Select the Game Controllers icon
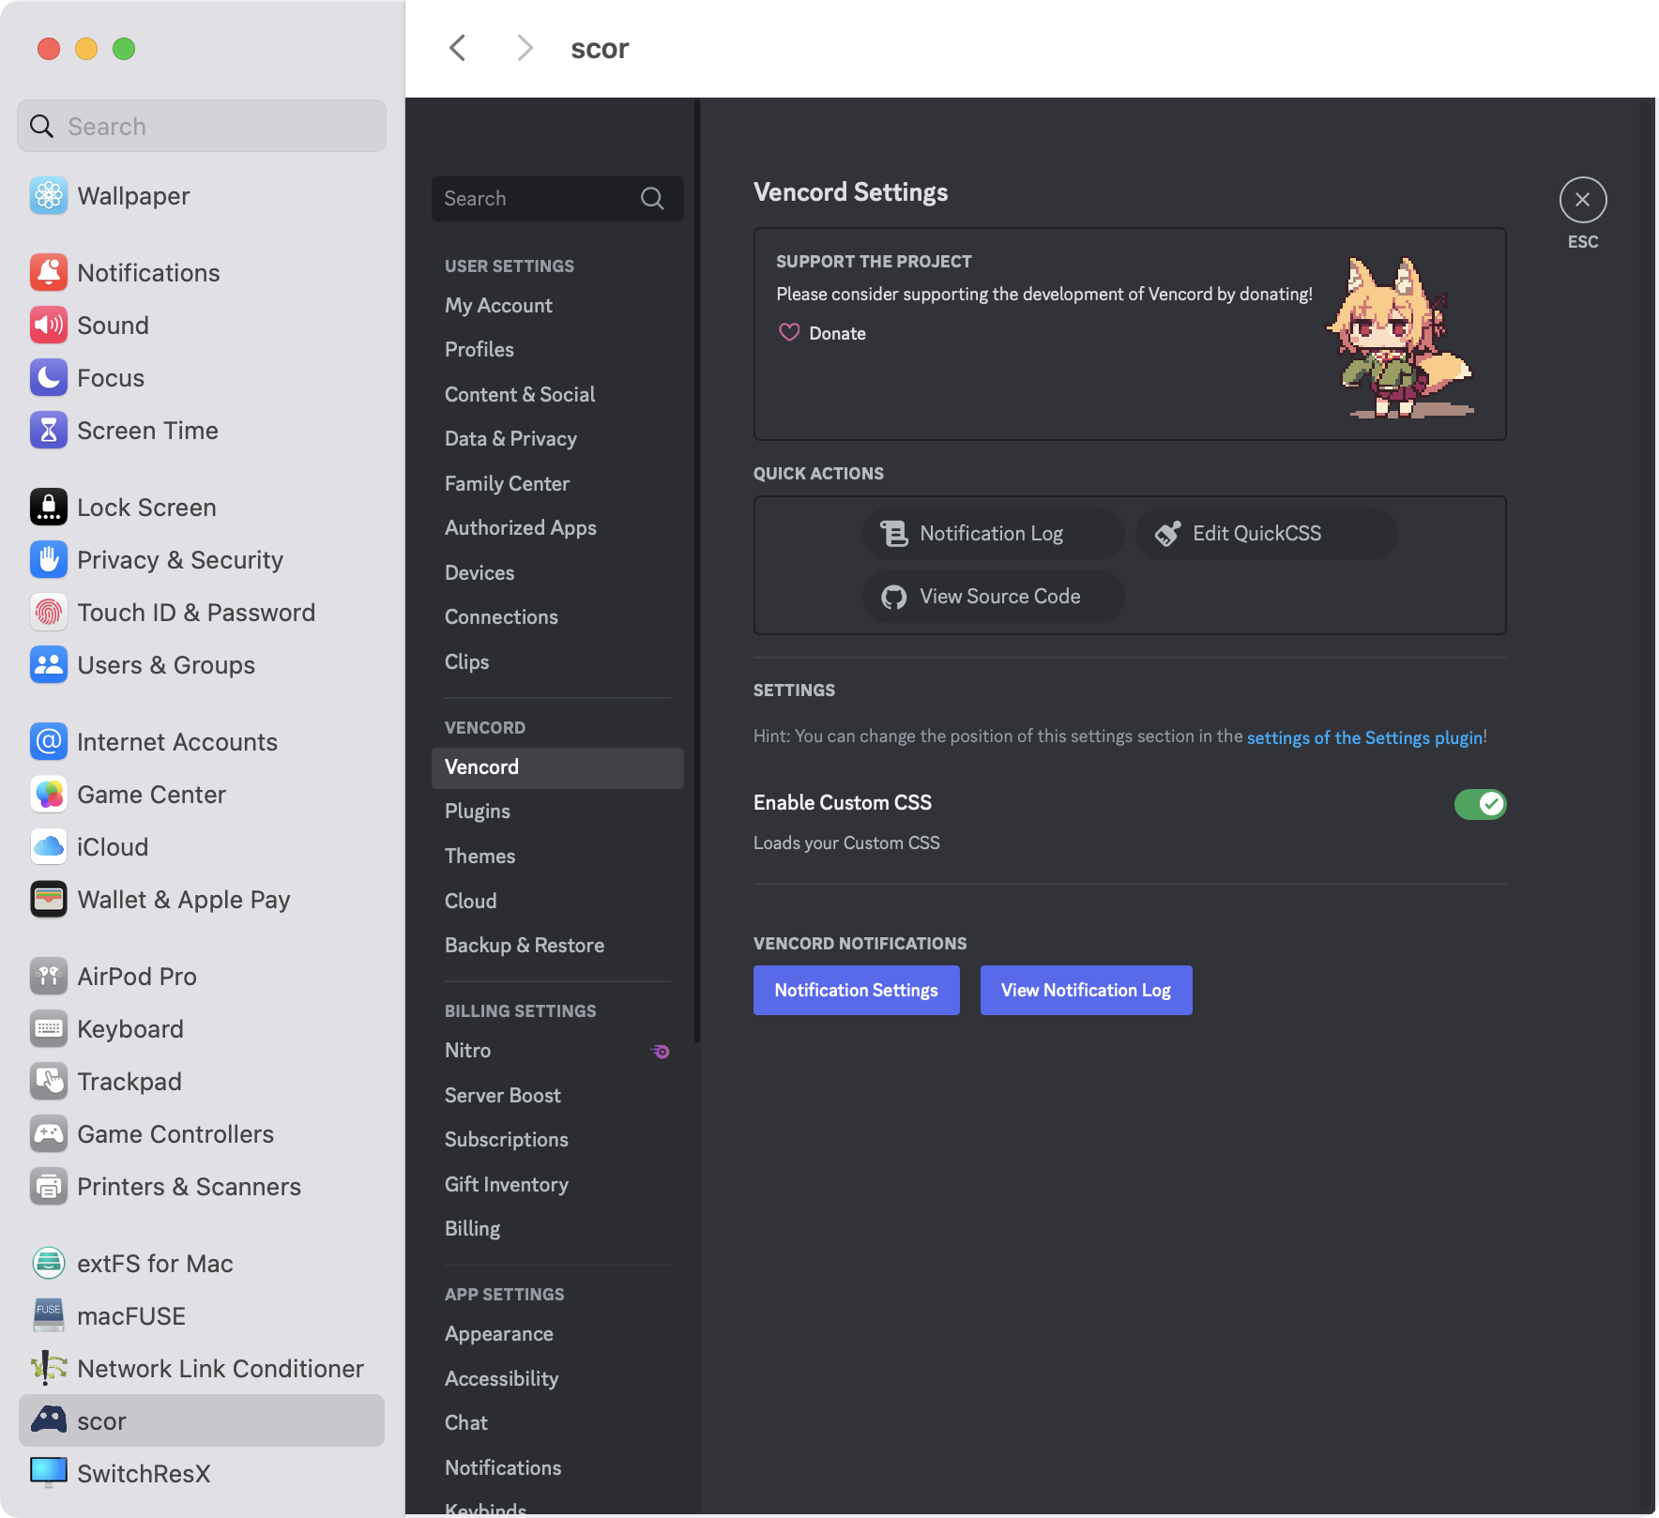This screenshot has height=1518, width=1659. point(49,1134)
